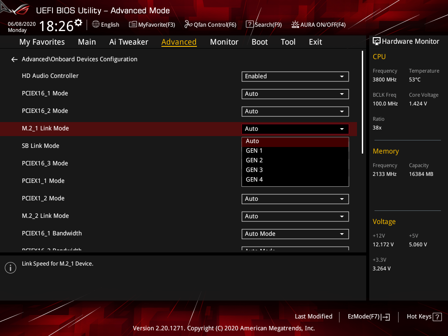Select the M.2_1 Link Mode label
This screenshot has height=336, width=448.
45,129
